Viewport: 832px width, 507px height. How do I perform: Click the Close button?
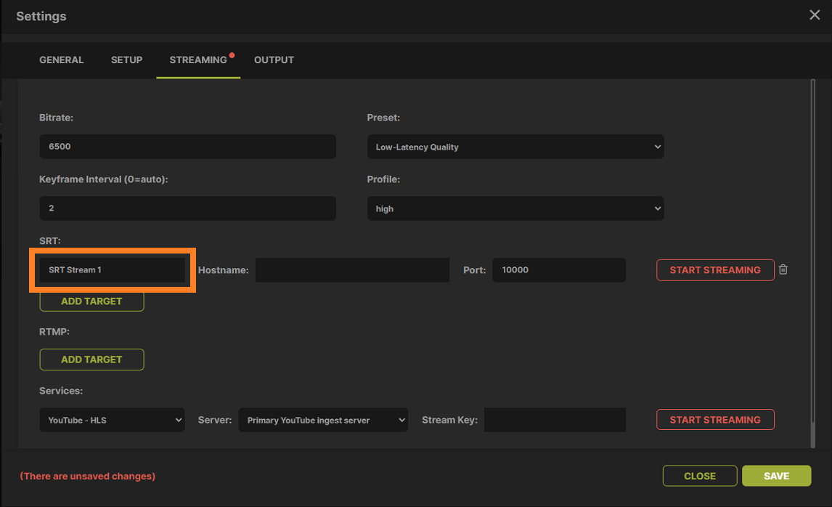click(700, 476)
